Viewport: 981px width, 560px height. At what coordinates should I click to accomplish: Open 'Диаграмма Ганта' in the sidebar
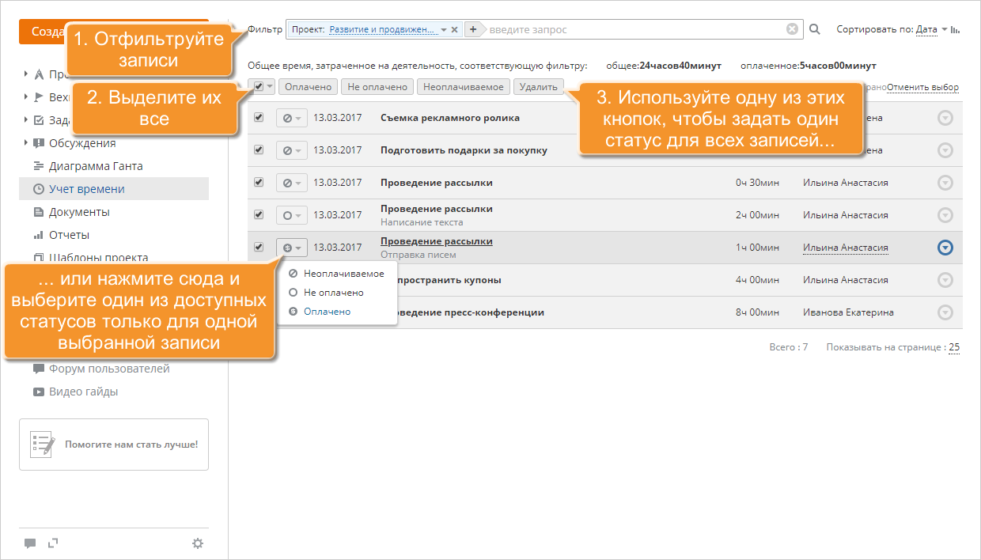click(x=96, y=166)
